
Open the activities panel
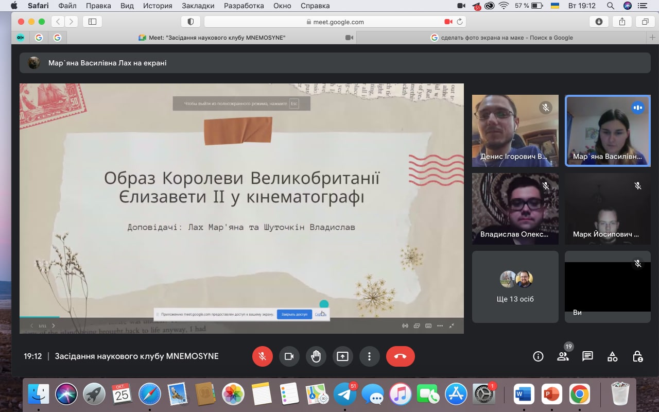(x=612, y=356)
